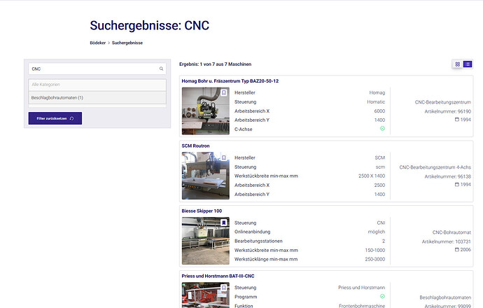Click the 'Suchergebnisse: CNC' heading

tap(150, 25)
